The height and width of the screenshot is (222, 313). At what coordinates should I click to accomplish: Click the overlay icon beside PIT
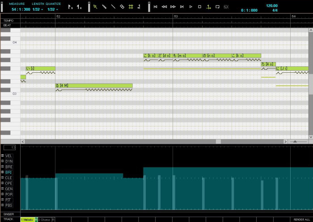(2, 200)
